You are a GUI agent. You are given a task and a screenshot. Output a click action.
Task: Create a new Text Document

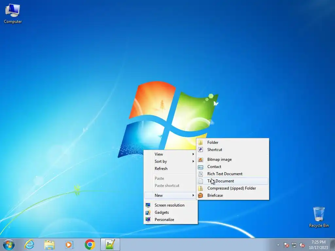(233, 181)
